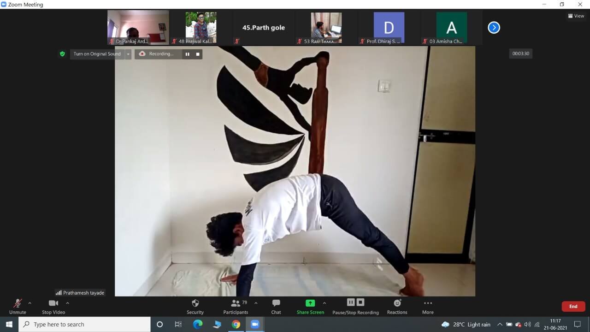Click the main speaker video
This screenshot has width=590, height=332.
[x=295, y=171]
